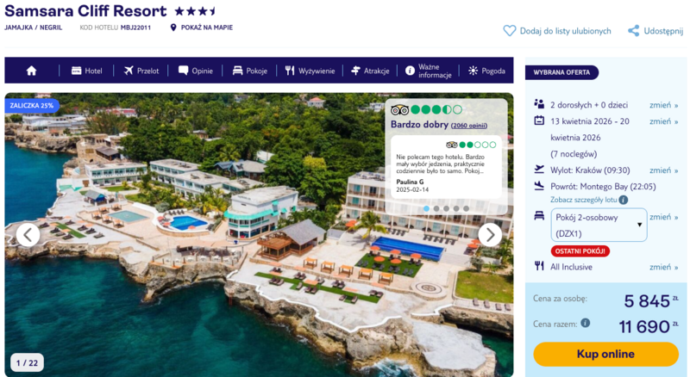This screenshot has width=690, height=377.
Task: Open the Opinie tab
Action: (x=196, y=71)
